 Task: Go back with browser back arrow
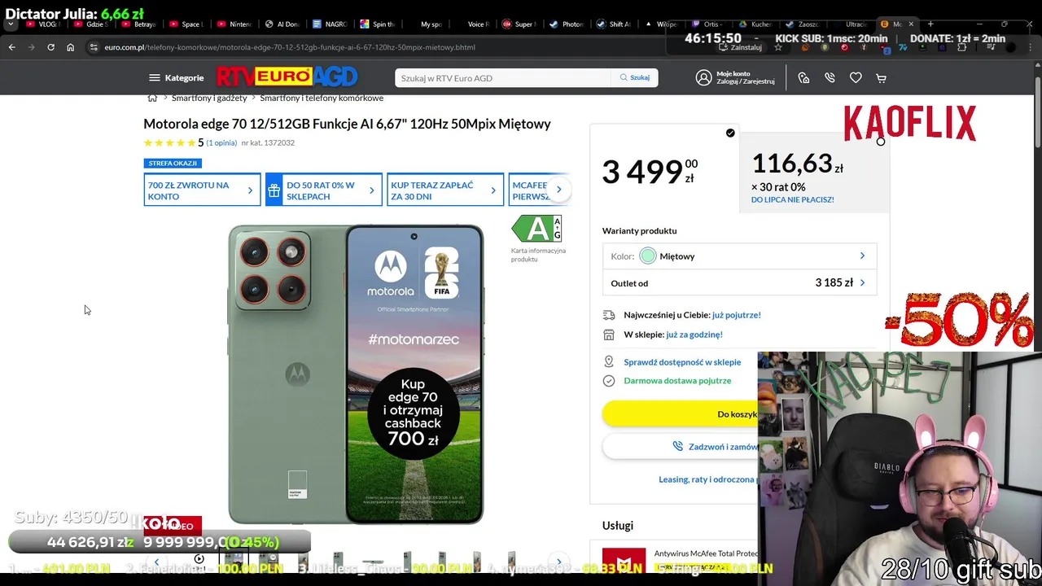(12, 47)
